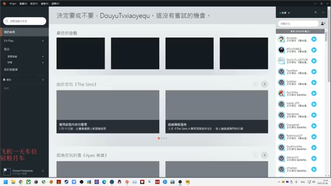
Task: Join DouYuTv_1427108's game via blue arrow icon
Action: [x=314, y=61]
